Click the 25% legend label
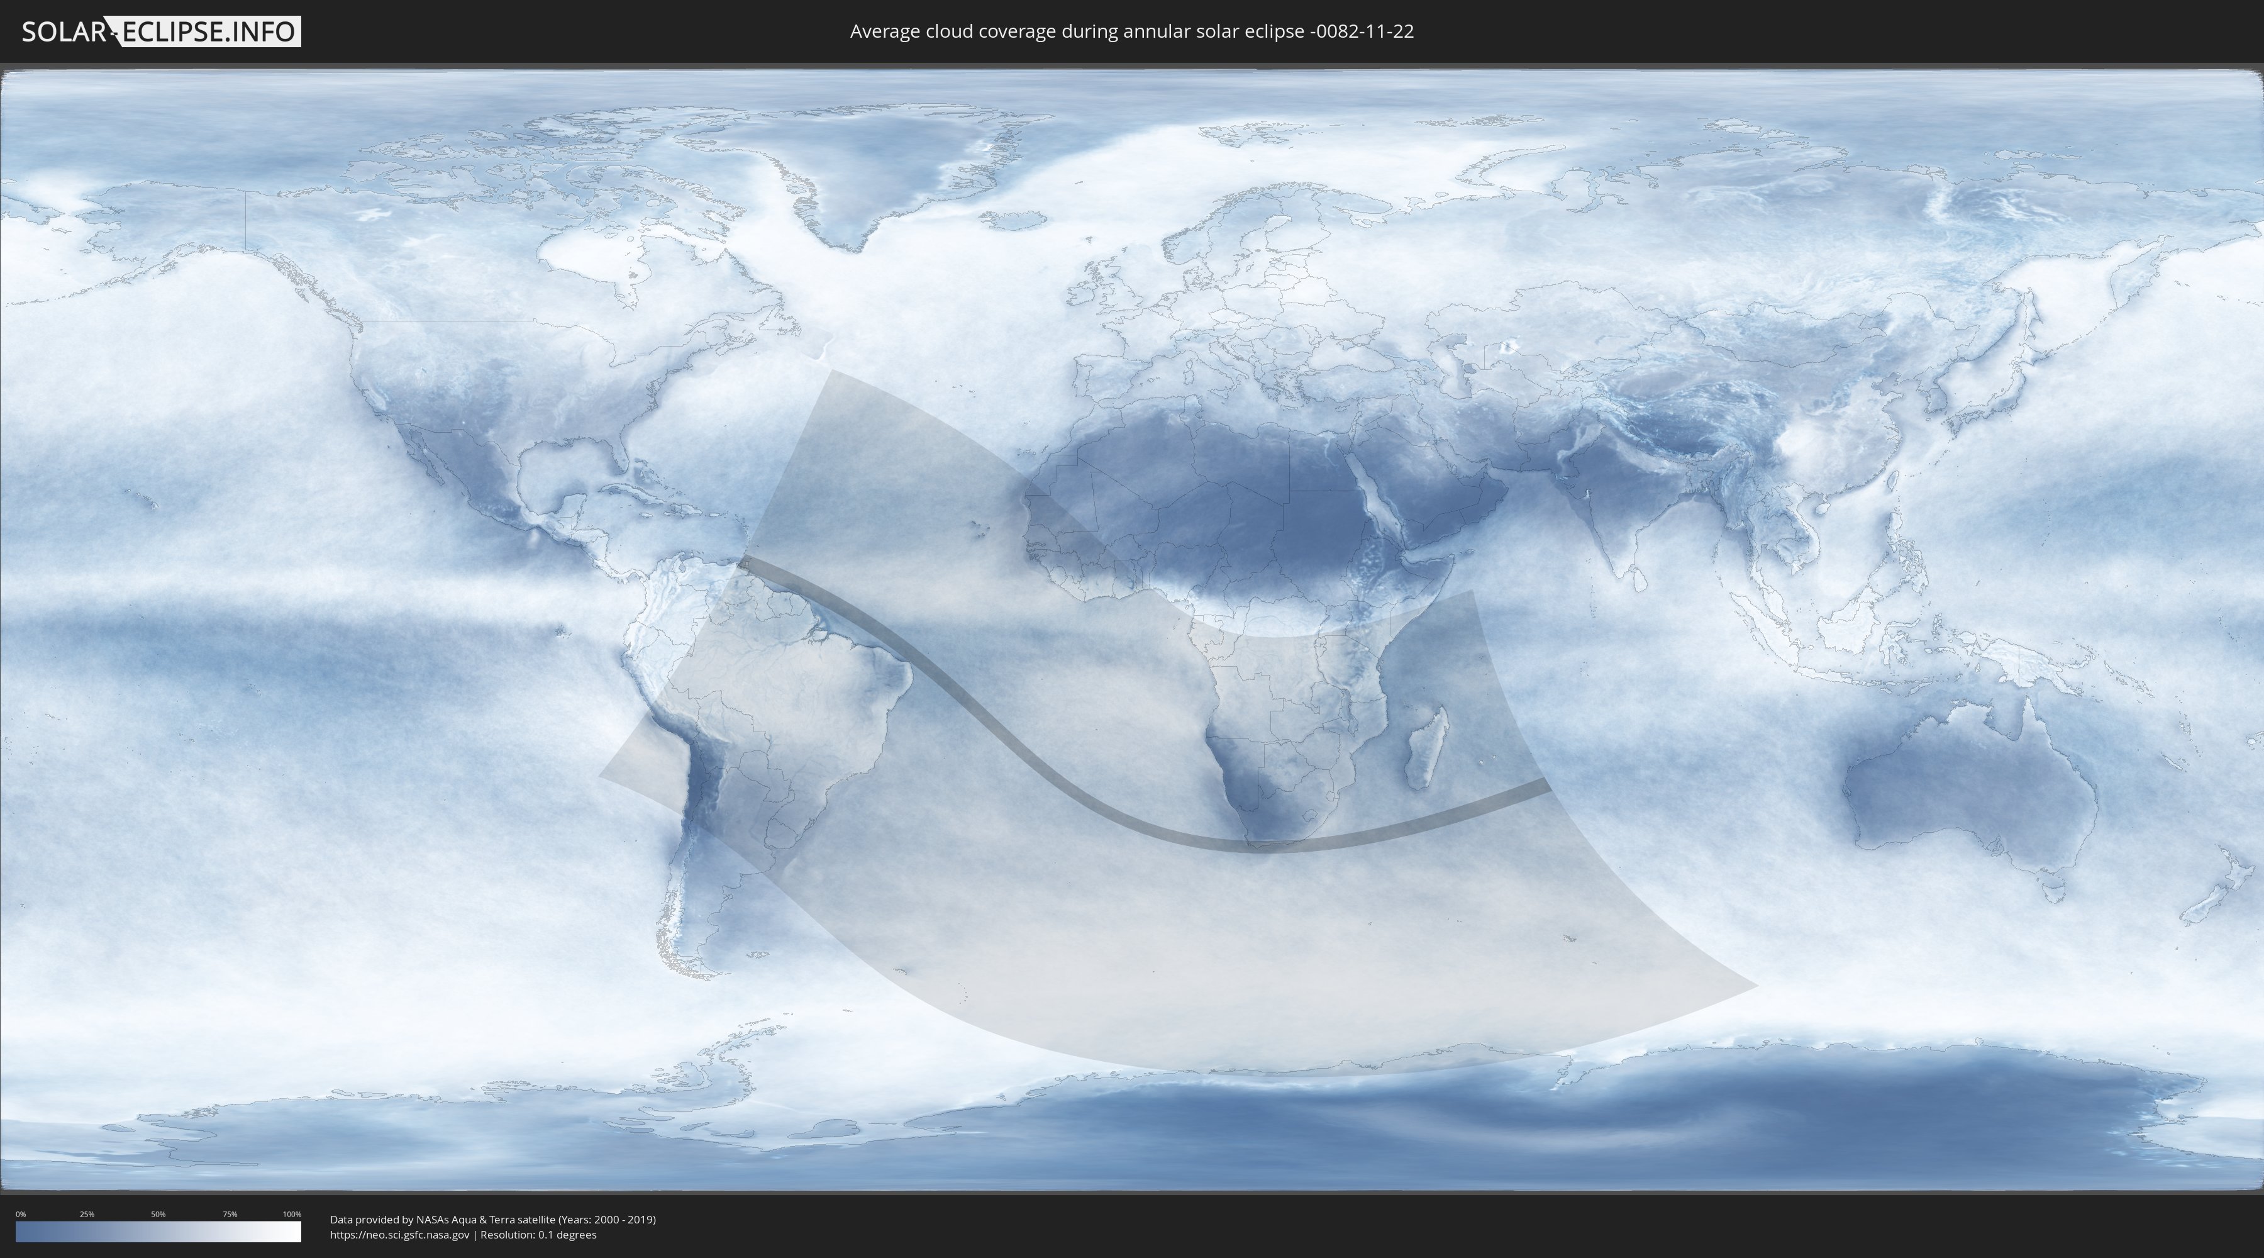Viewport: 2264px width, 1258px height. 87,1214
